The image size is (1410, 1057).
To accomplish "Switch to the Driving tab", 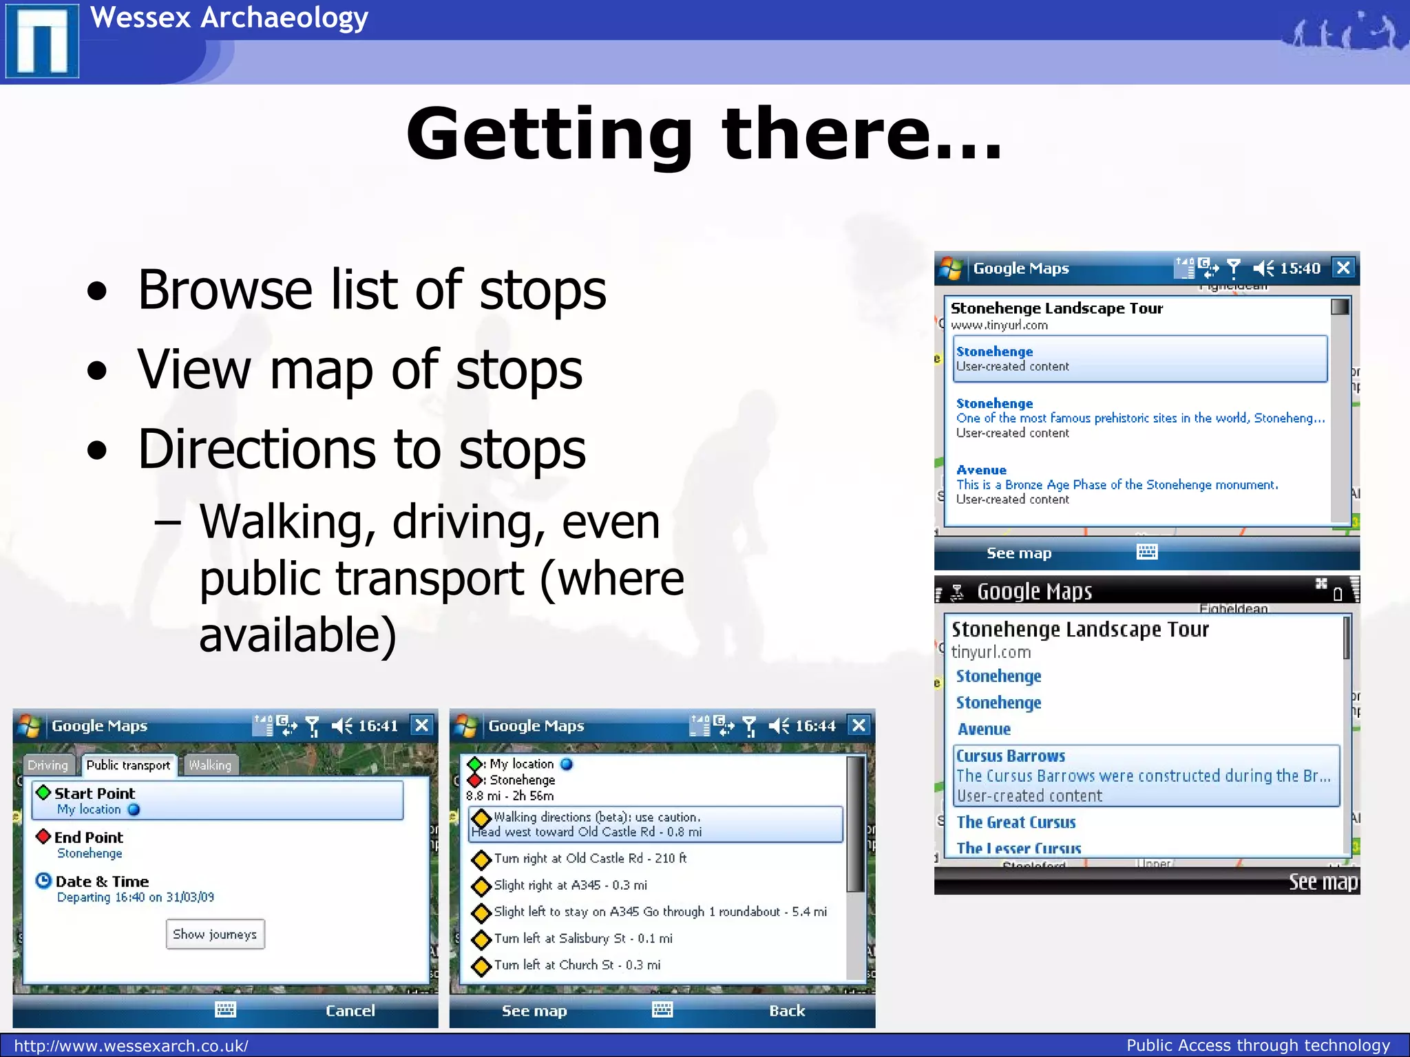I will click(x=48, y=765).
